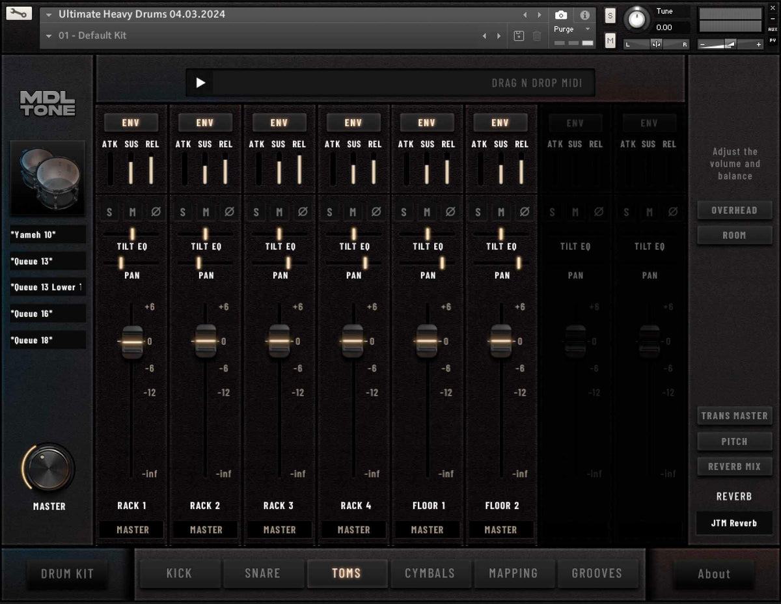
Task: Open Rack 1 MASTER output routing
Action: (x=132, y=530)
